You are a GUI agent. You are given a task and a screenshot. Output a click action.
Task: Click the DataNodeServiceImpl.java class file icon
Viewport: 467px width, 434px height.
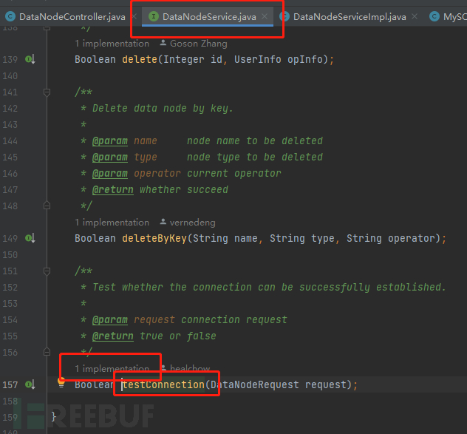click(284, 16)
